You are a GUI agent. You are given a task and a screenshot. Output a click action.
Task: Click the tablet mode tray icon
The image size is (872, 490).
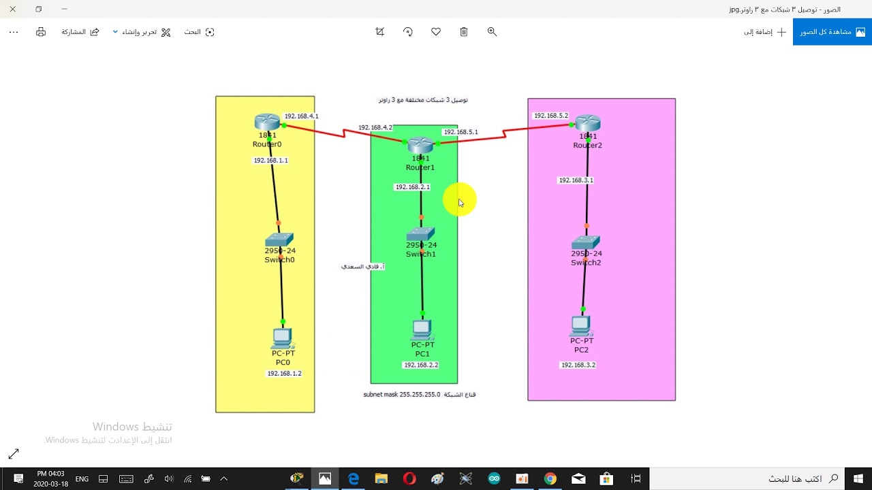103,479
